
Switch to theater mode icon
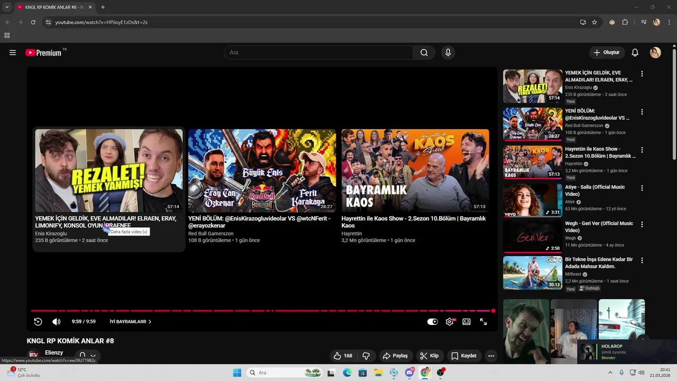click(466, 322)
